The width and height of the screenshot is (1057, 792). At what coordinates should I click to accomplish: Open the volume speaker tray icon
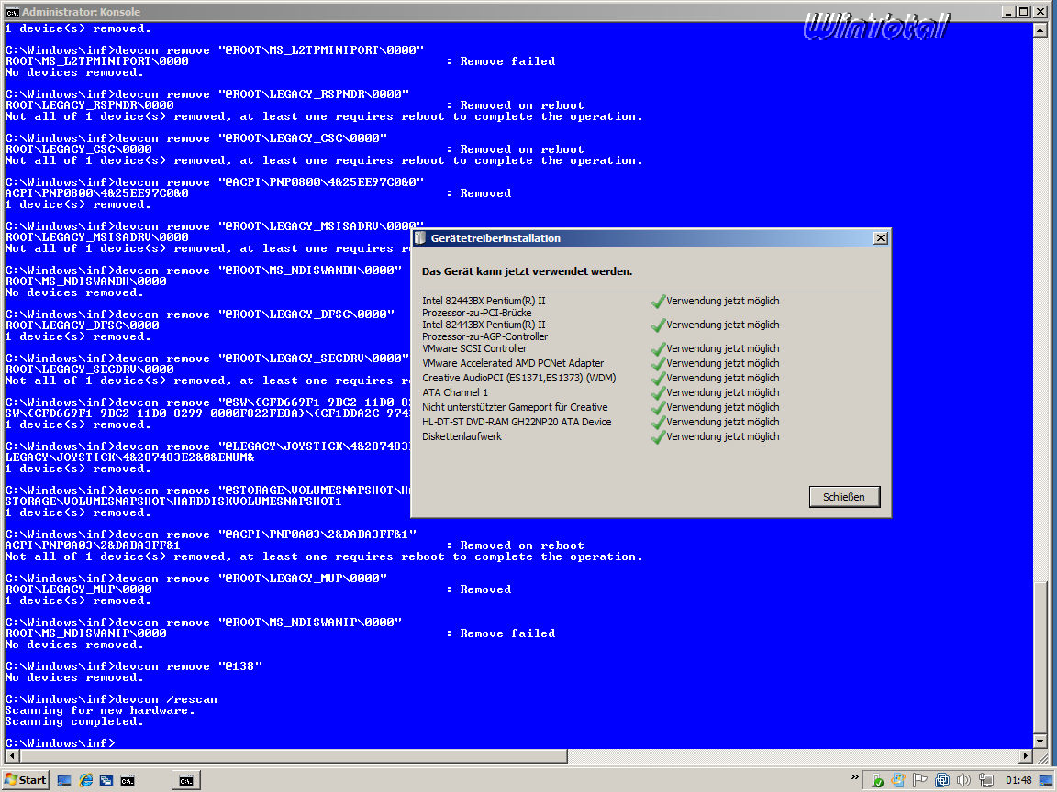[963, 781]
